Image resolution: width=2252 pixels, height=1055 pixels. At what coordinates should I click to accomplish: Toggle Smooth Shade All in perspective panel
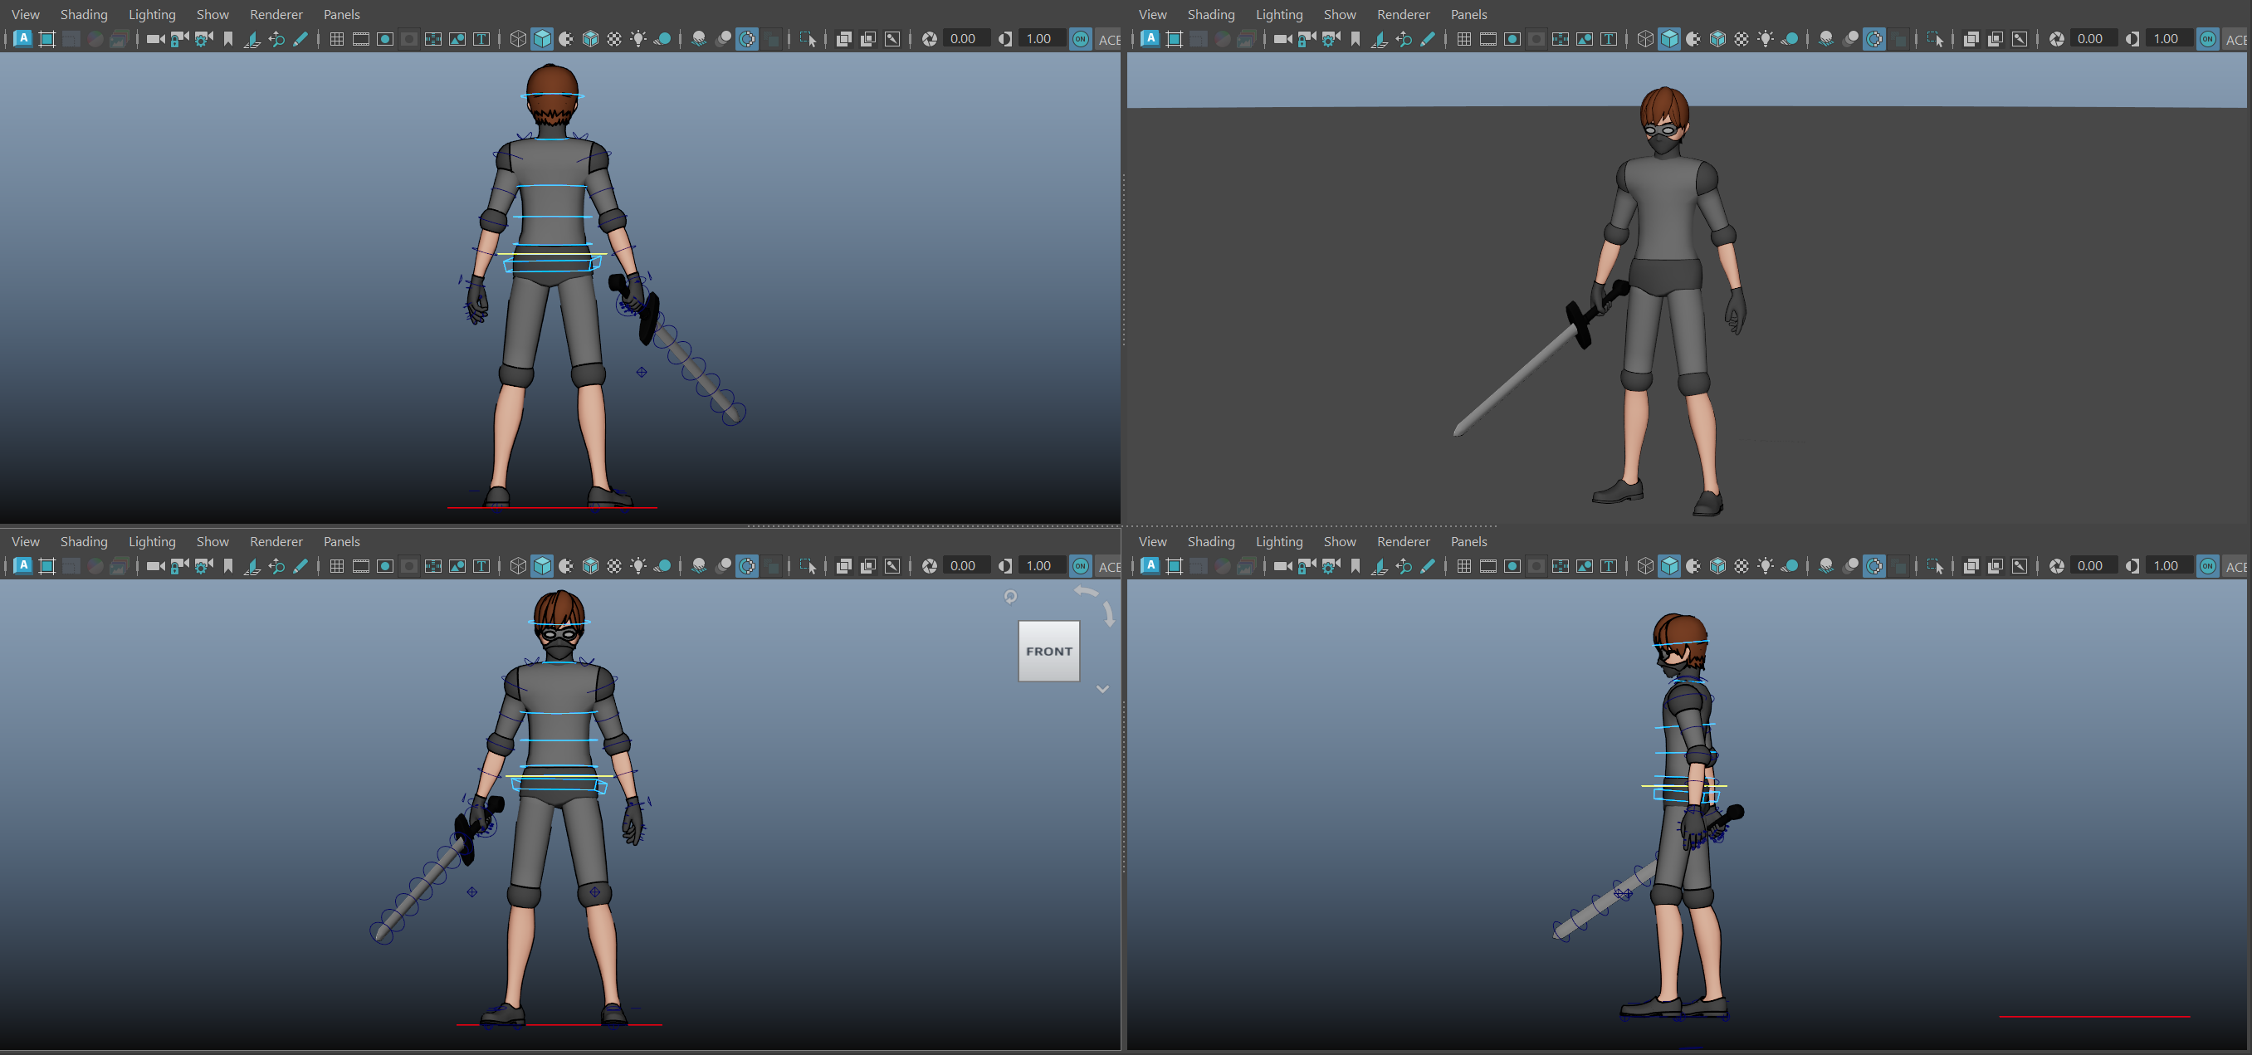coord(1669,39)
